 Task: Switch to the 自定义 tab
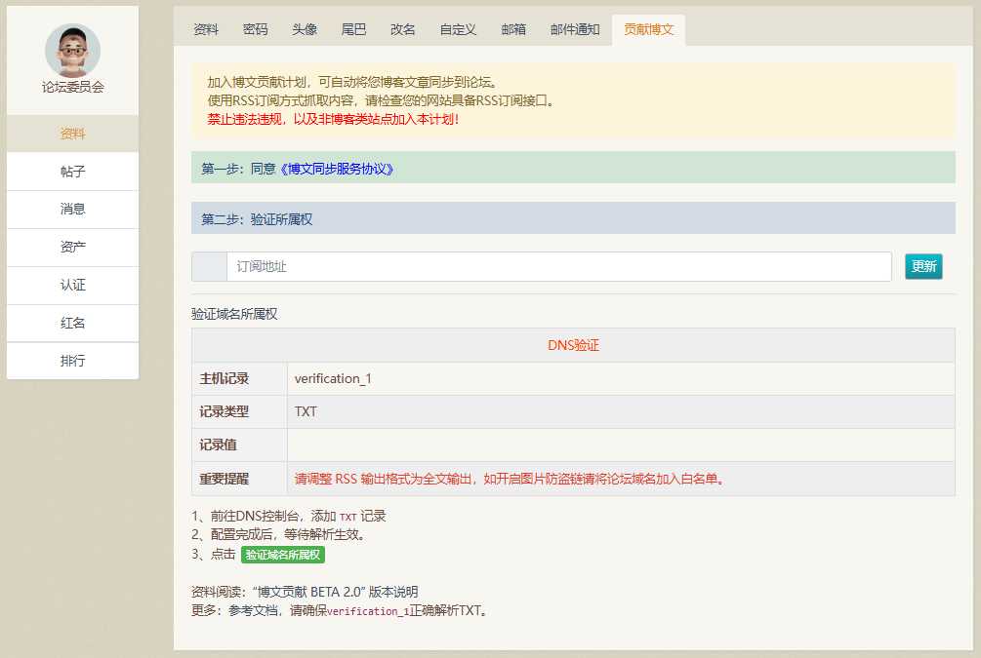point(456,29)
